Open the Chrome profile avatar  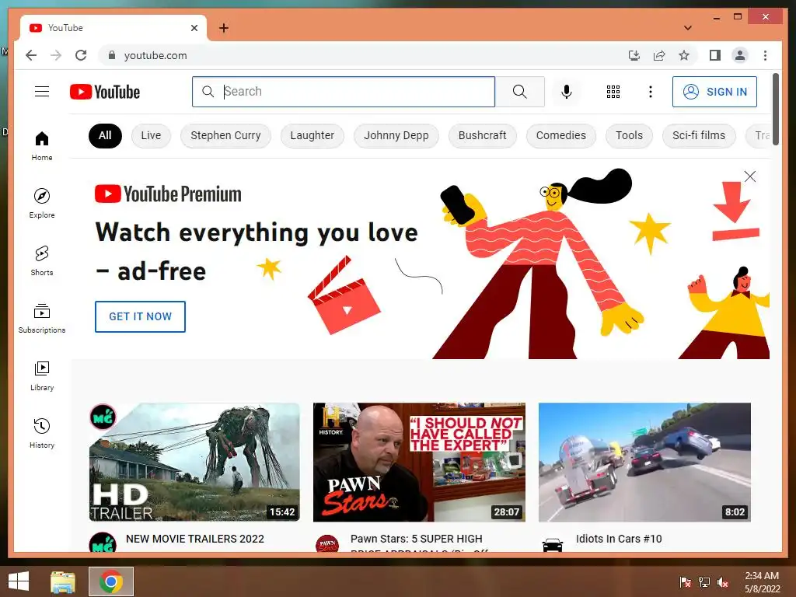coord(740,55)
